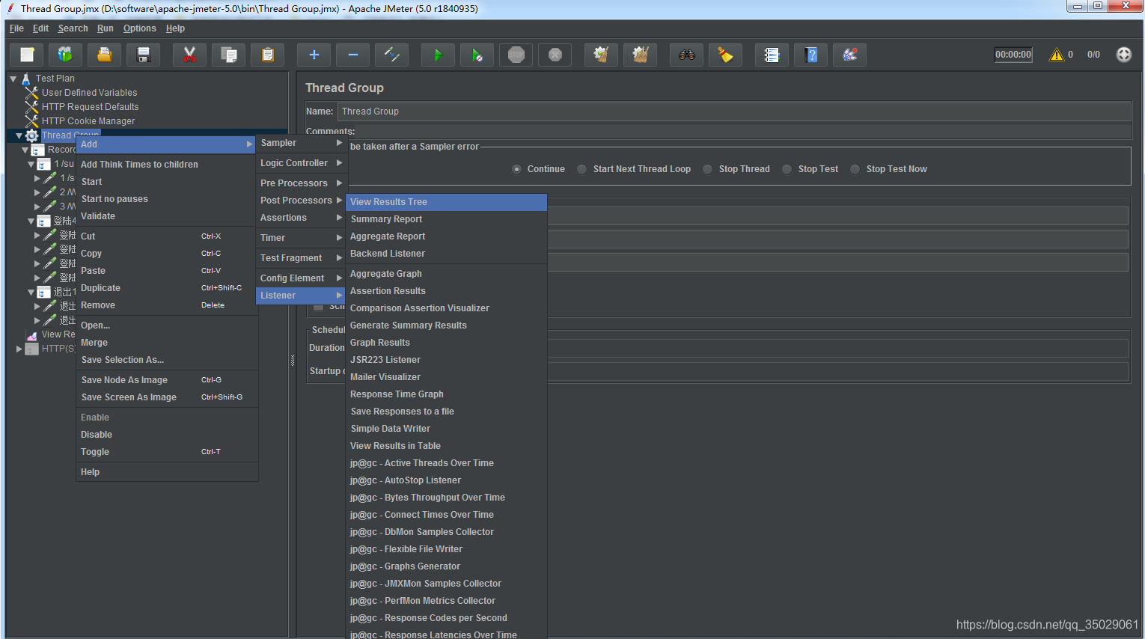Collapse all with the minus icon
The height and width of the screenshot is (639, 1145).
tap(352, 55)
